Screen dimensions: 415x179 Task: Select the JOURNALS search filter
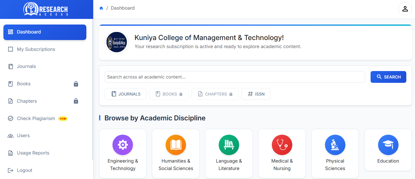point(125,94)
